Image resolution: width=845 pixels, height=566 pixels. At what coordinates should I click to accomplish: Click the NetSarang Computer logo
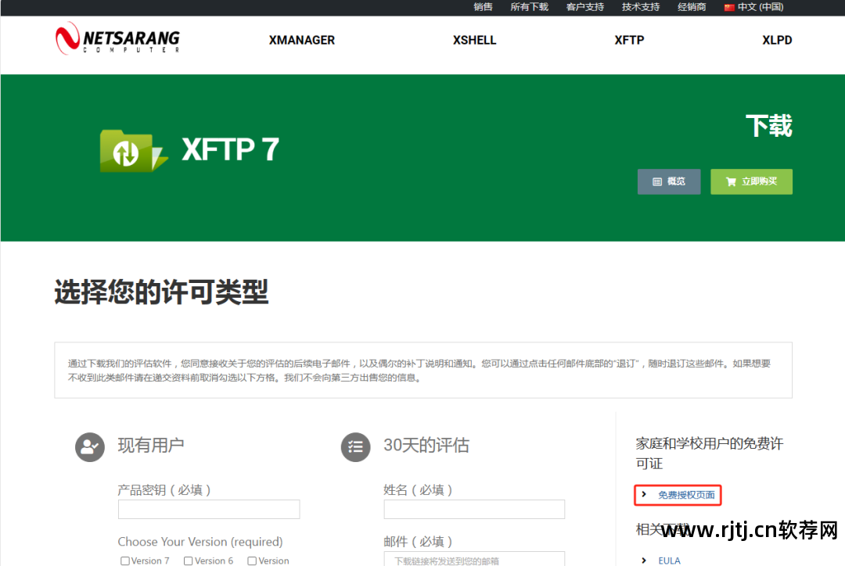click(x=117, y=38)
